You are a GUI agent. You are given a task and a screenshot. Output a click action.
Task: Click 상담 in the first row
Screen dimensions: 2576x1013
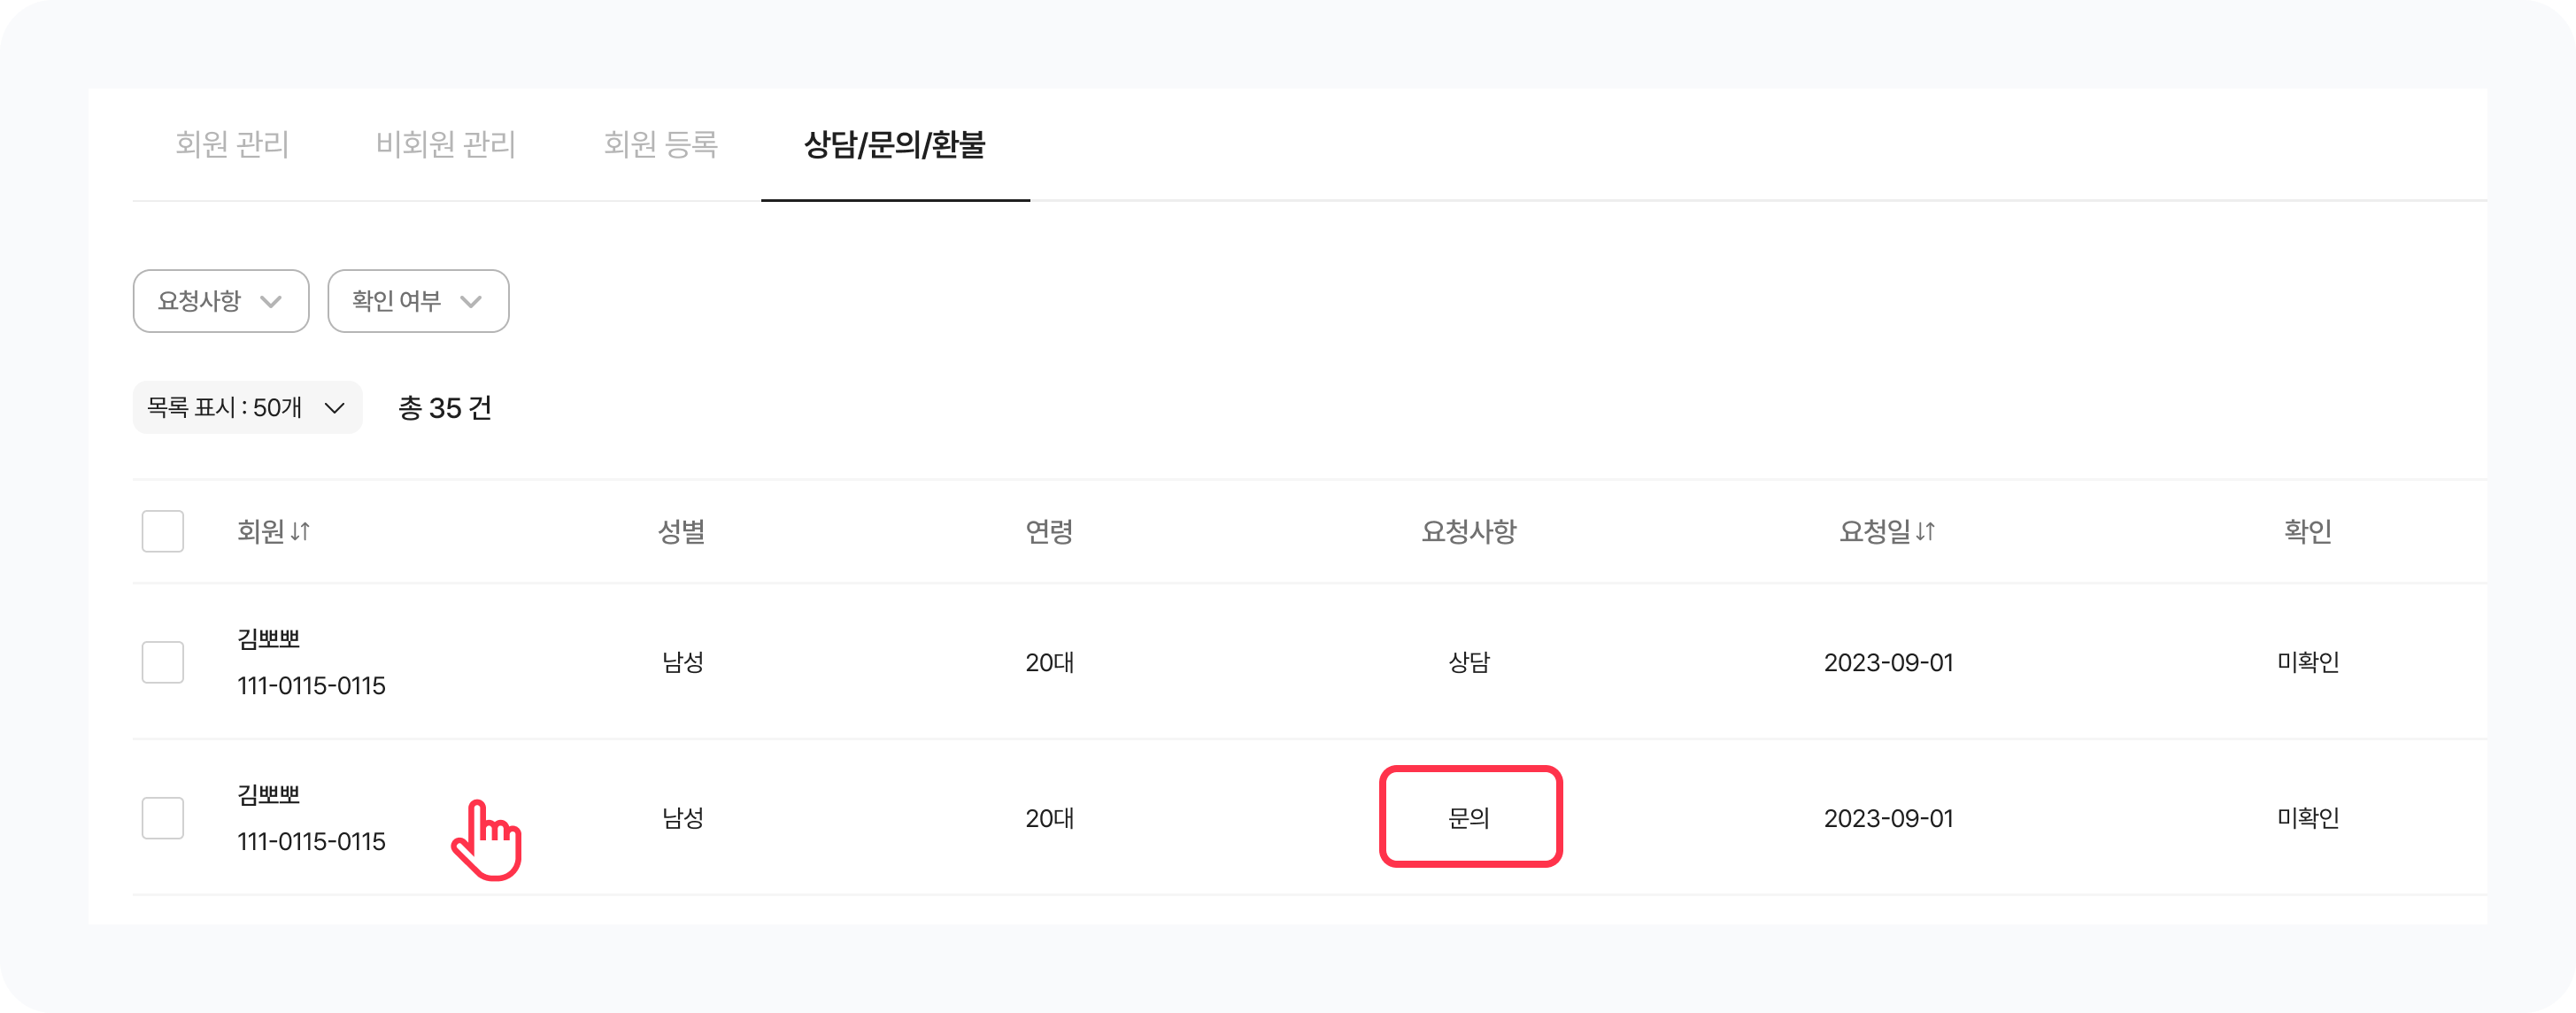(x=1469, y=662)
